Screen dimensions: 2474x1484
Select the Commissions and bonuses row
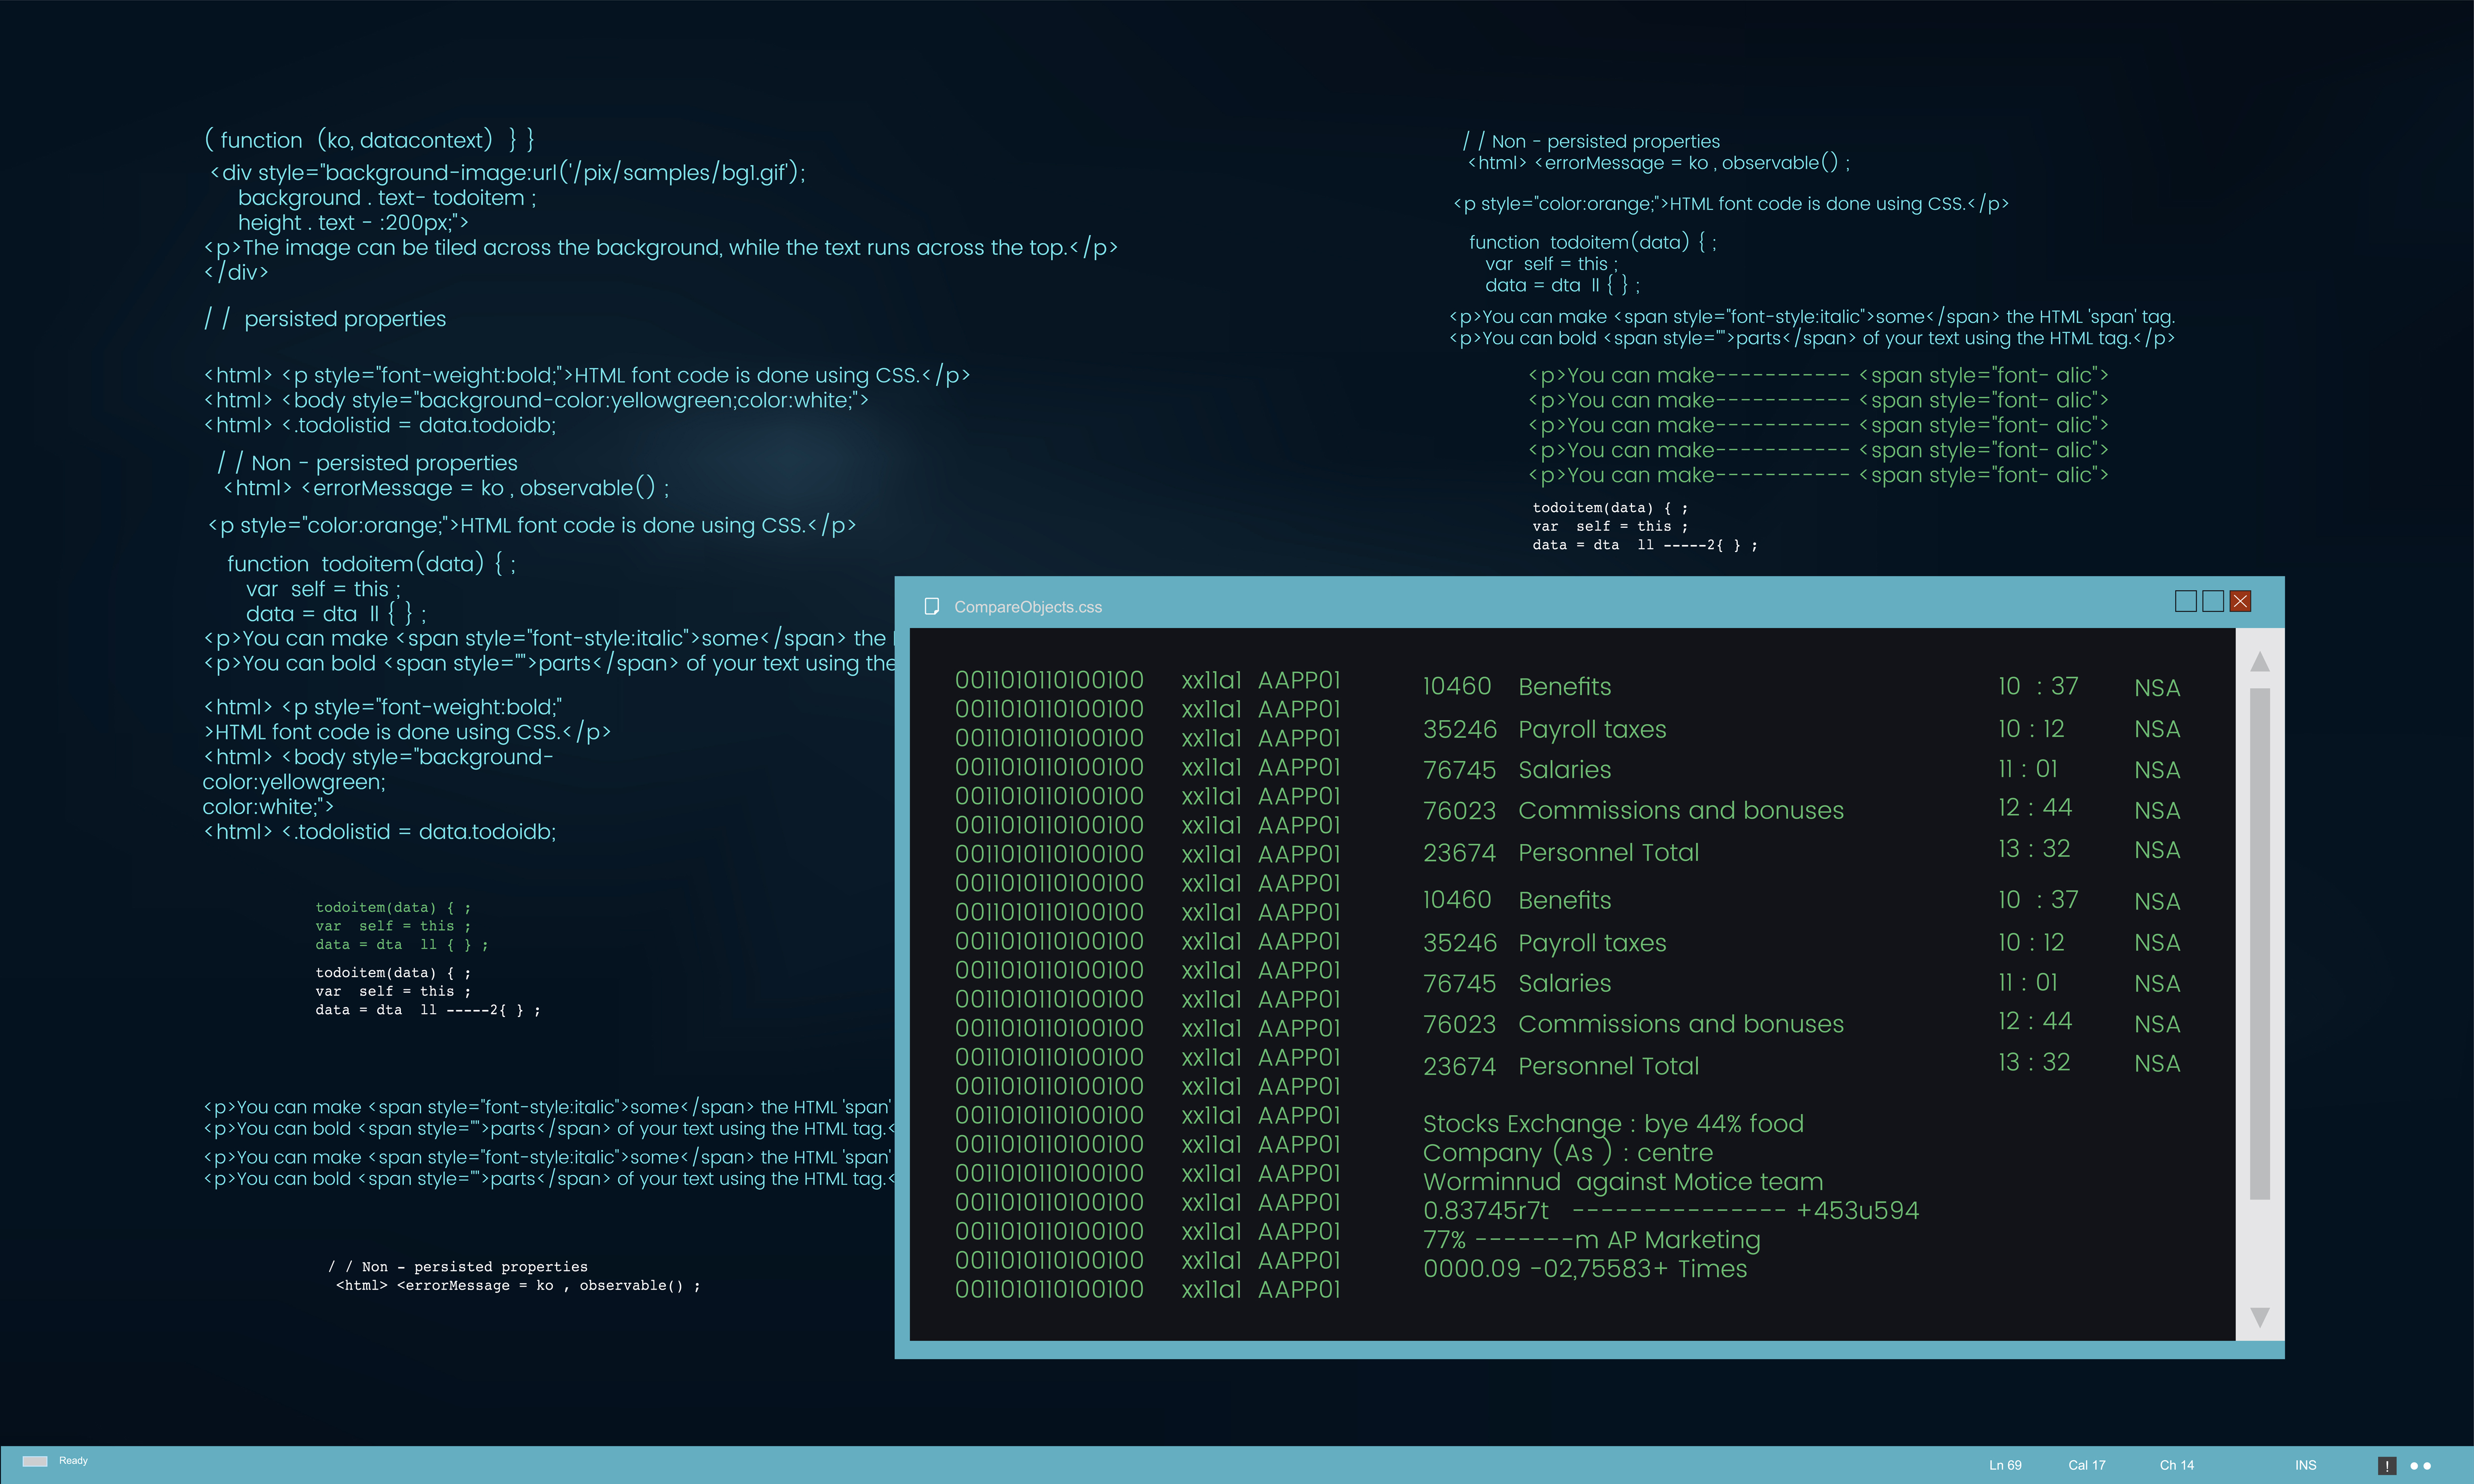coord(1681,810)
